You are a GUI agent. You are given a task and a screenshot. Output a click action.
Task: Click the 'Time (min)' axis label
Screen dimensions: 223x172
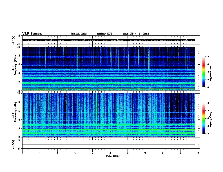(x=113, y=156)
